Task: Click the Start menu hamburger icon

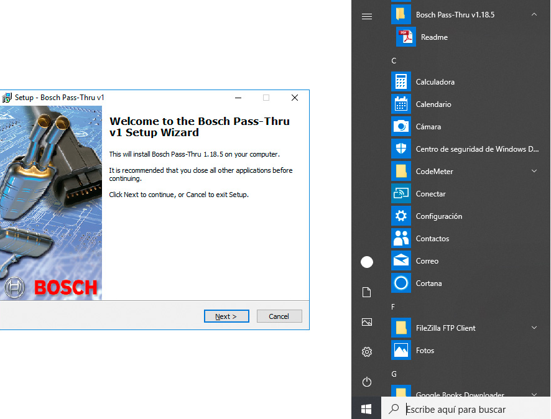Action: [x=367, y=17]
